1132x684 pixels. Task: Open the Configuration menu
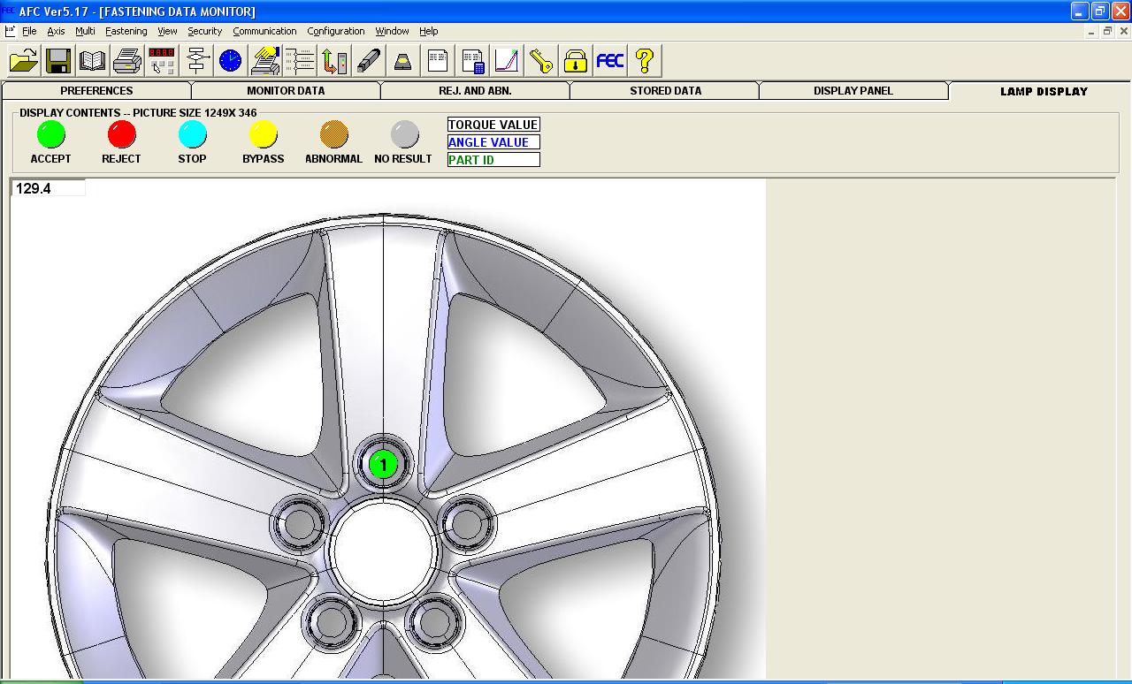335,31
